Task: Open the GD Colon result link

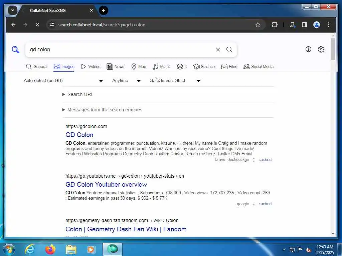Action: pos(79,135)
